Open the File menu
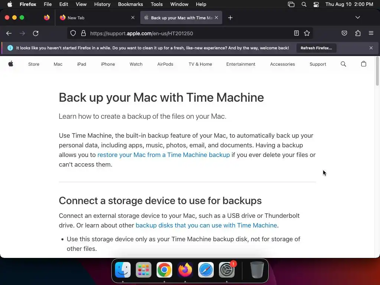Viewport: 380px width, 285px height. coord(47,4)
